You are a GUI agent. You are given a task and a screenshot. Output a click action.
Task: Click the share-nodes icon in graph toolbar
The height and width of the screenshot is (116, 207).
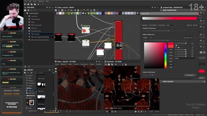75,10
